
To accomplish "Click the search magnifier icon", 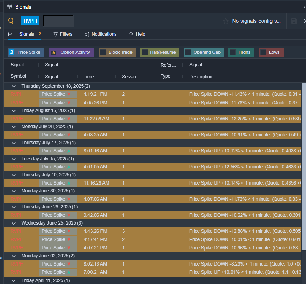I will pos(11,21).
